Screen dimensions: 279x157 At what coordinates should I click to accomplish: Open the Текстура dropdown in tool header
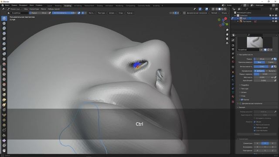pos(102,13)
